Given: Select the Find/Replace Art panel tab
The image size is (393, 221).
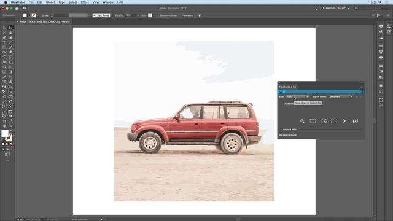Looking at the screenshot, I should point(288,87).
